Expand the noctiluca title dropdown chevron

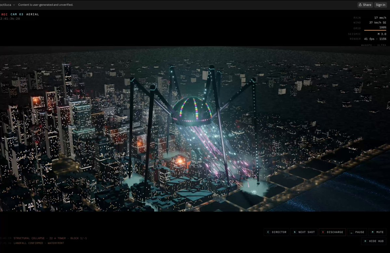tap(14, 5)
